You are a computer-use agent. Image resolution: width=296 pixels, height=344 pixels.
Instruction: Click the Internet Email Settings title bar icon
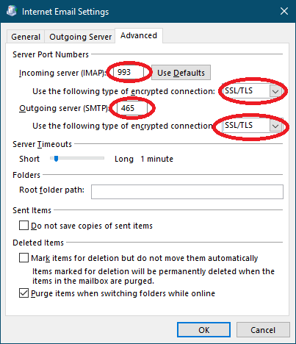[11, 11]
